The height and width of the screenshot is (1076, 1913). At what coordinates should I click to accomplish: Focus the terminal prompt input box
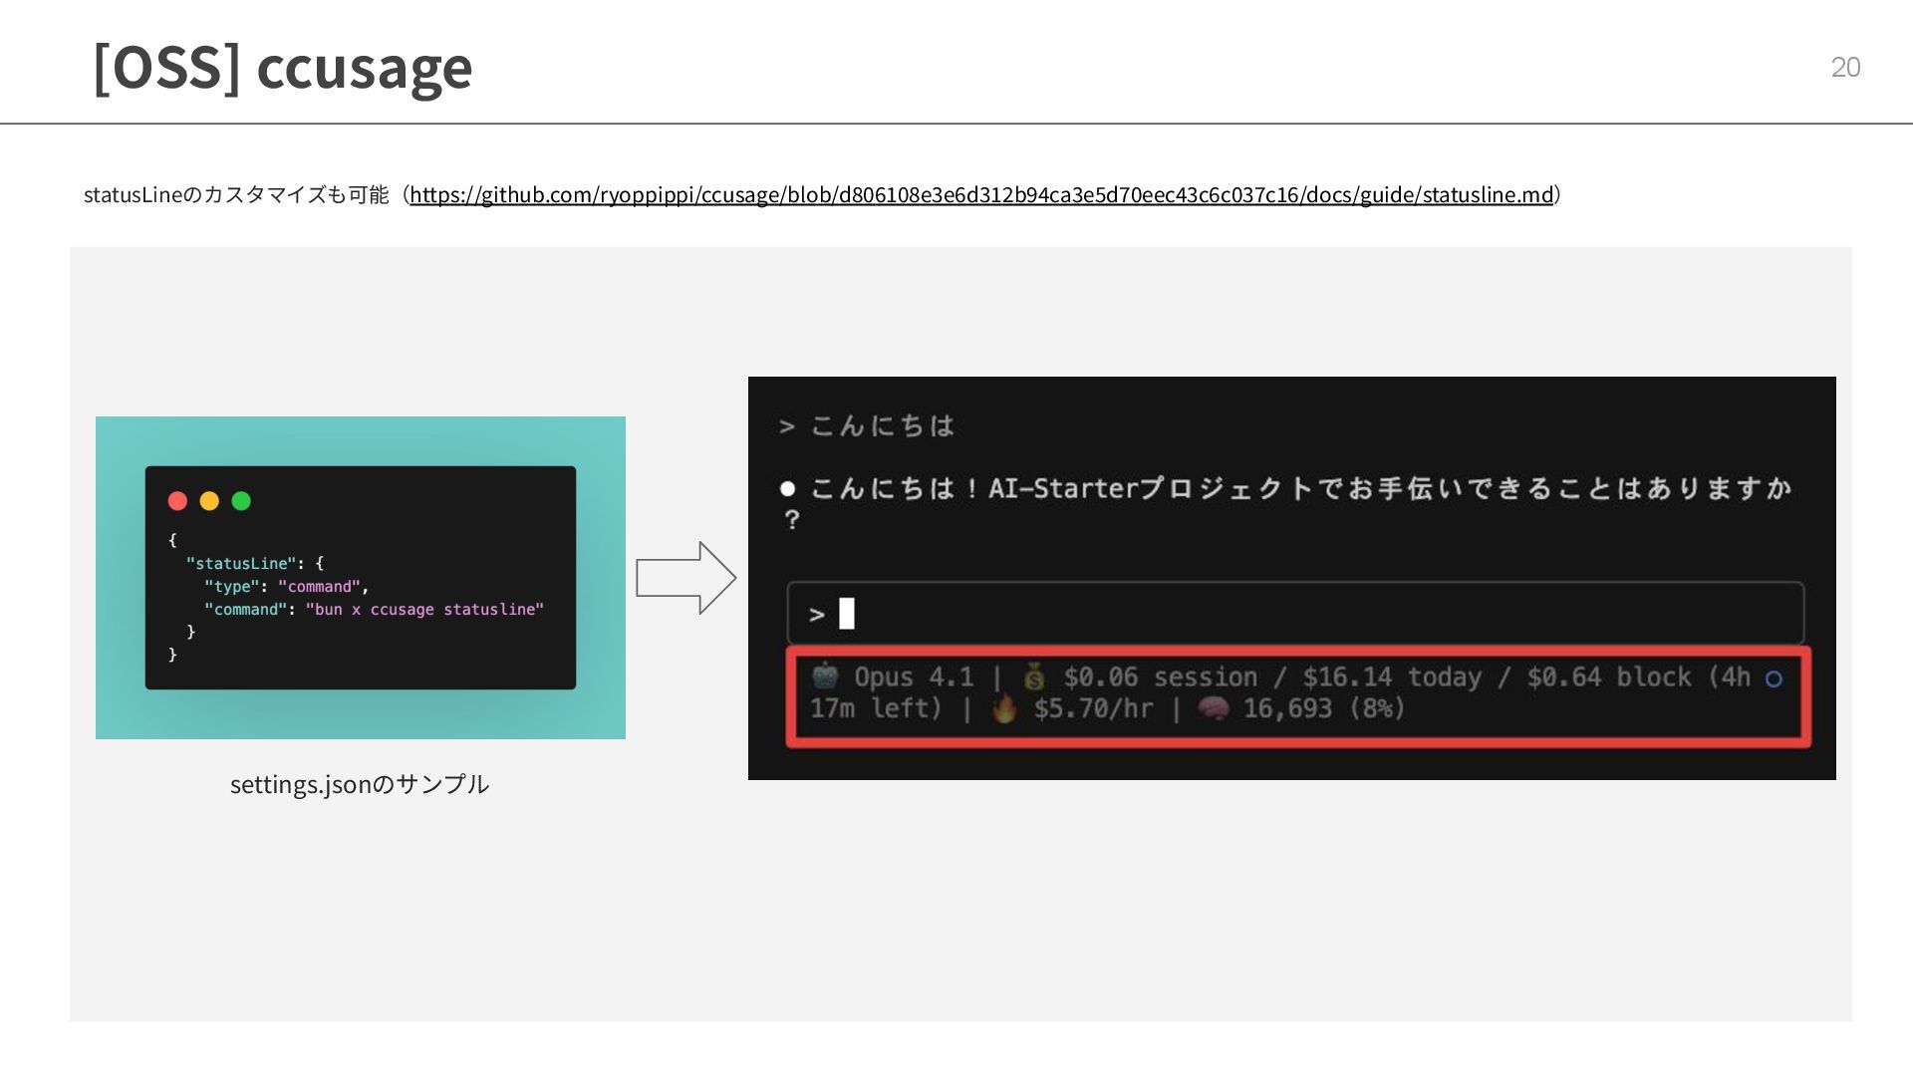click(1295, 614)
